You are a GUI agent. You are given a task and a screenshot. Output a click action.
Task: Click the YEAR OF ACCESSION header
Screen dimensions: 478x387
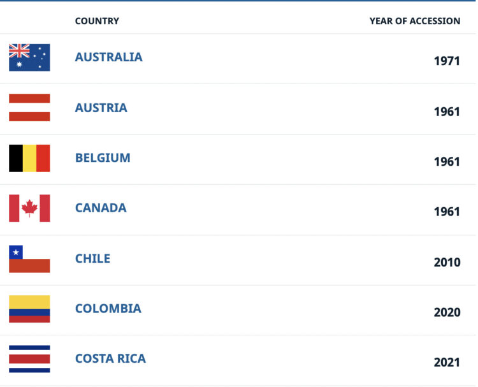pos(414,21)
